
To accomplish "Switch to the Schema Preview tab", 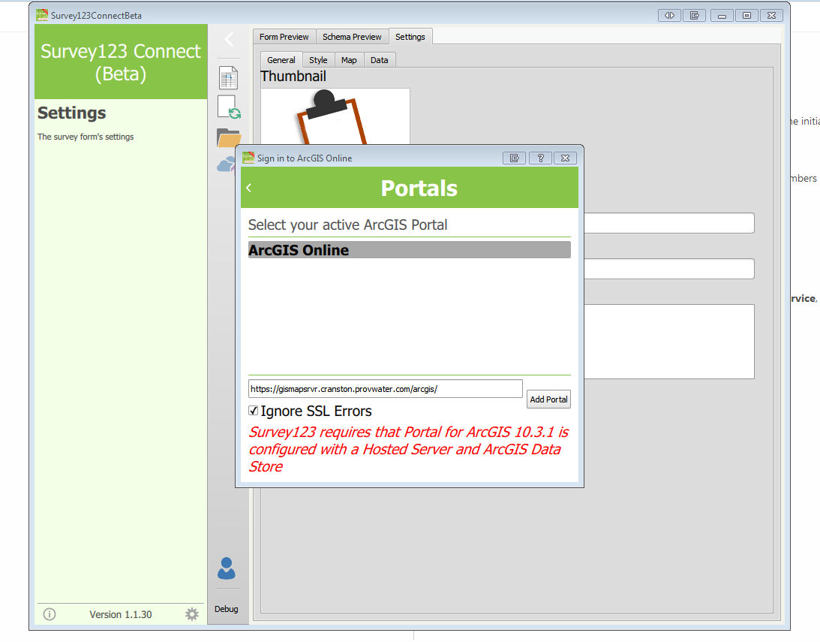I will (352, 37).
